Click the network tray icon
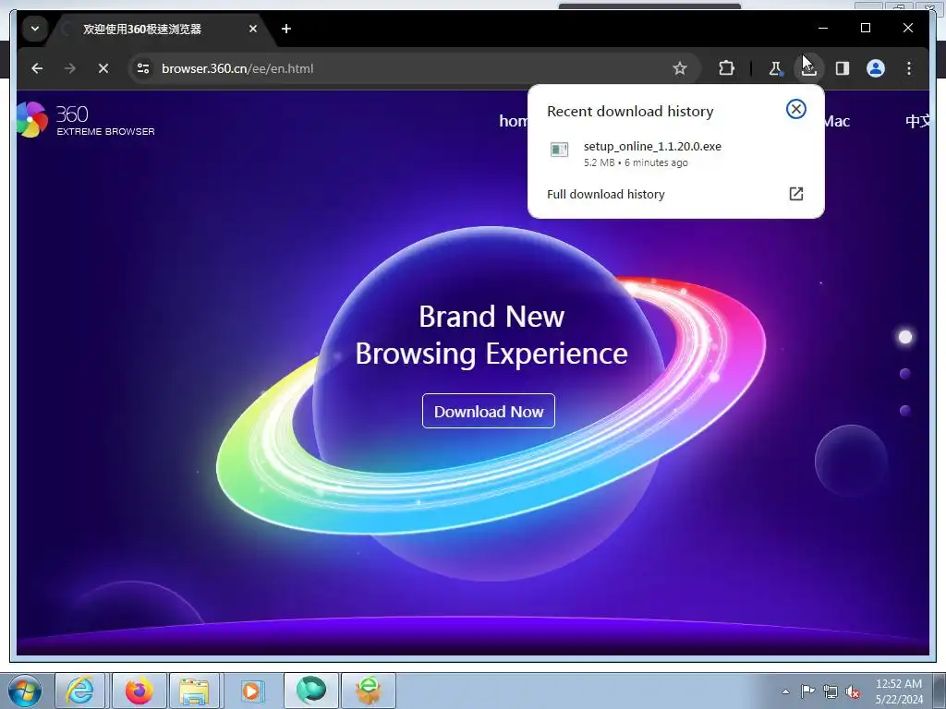The width and height of the screenshot is (946, 709). pos(831,691)
